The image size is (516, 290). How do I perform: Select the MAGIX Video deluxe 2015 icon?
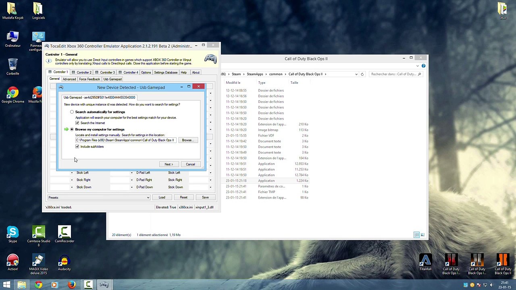38,265
